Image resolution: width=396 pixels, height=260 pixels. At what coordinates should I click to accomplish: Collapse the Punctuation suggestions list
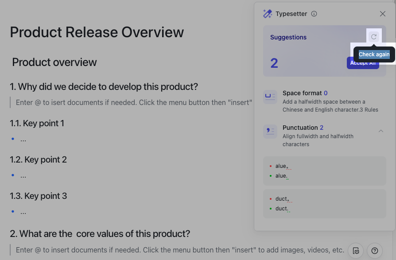coord(380,131)
